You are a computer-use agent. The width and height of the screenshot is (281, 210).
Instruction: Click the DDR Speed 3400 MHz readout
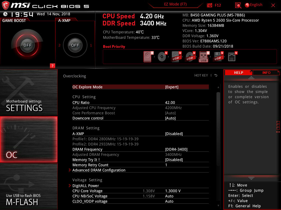click(x=134, y=23)
